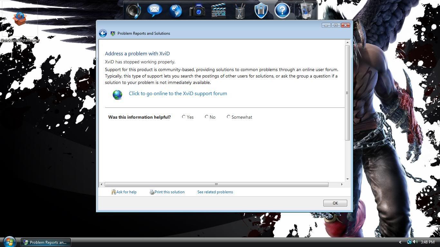Open the security shield dock icon
Viewport: 440px width, 247px height.
tap(261, 11)
